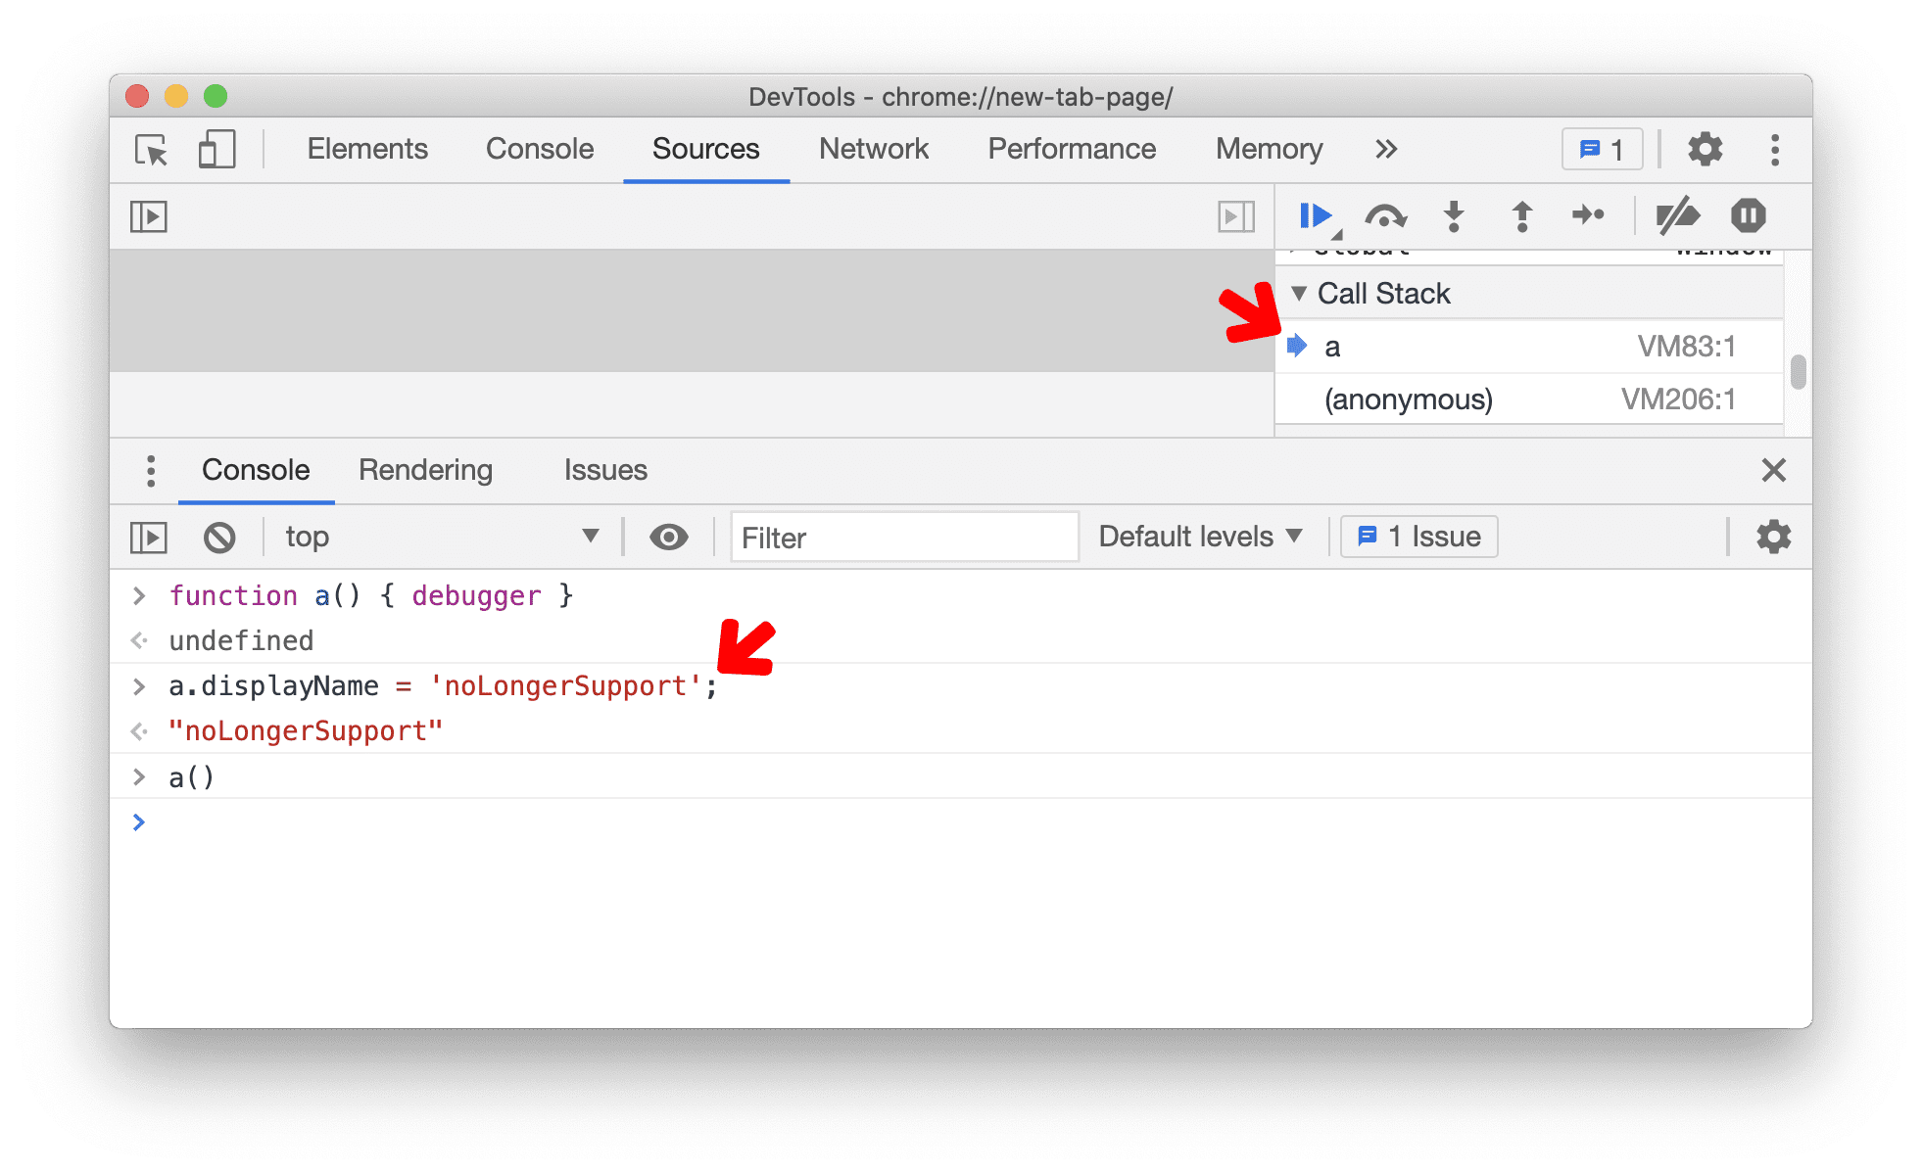Toggle the eye visibility icon in Console
This screenshot has width=1922, height=1173.
[x=667, y=537]
